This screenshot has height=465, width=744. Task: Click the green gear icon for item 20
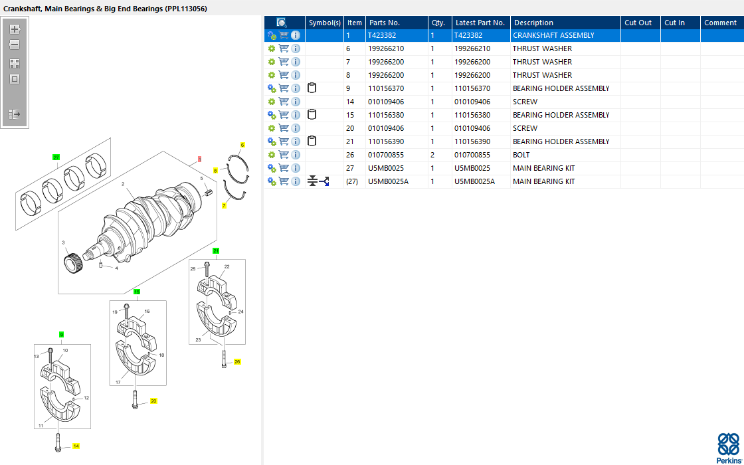coord(272,128)
